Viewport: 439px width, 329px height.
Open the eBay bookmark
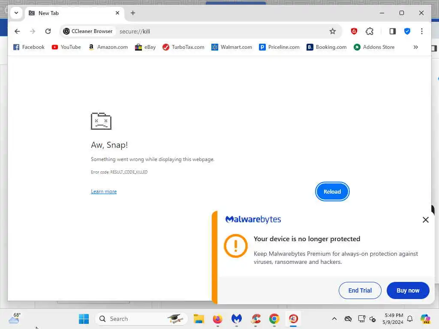point(145,47)
